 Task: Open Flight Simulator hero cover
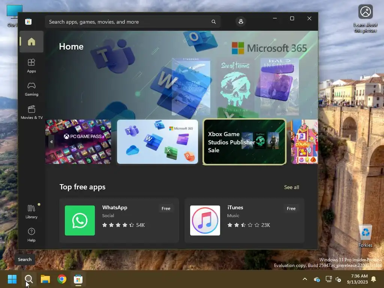[191, 87]
